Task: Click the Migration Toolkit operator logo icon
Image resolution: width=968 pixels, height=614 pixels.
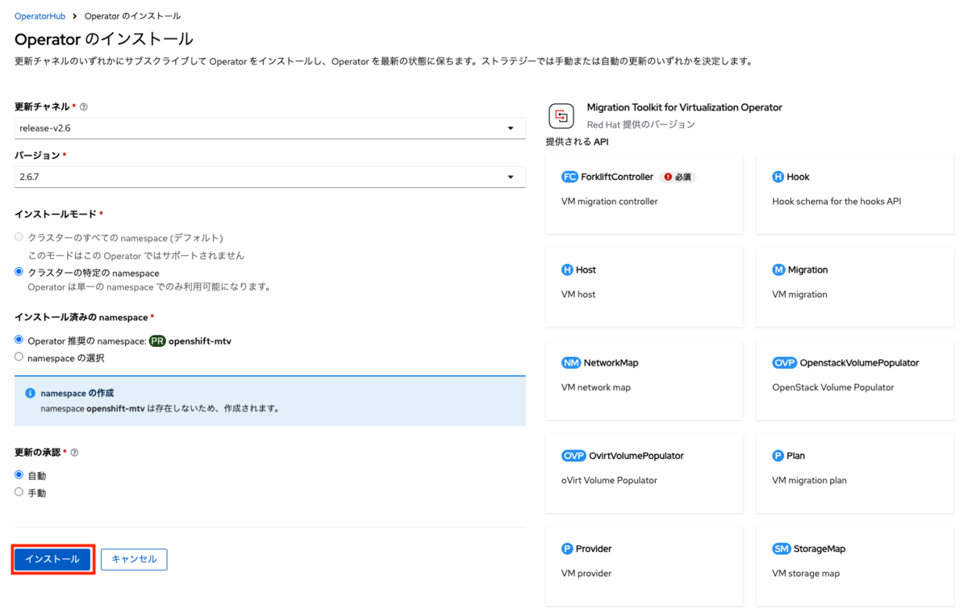Action: coord(561,116)
